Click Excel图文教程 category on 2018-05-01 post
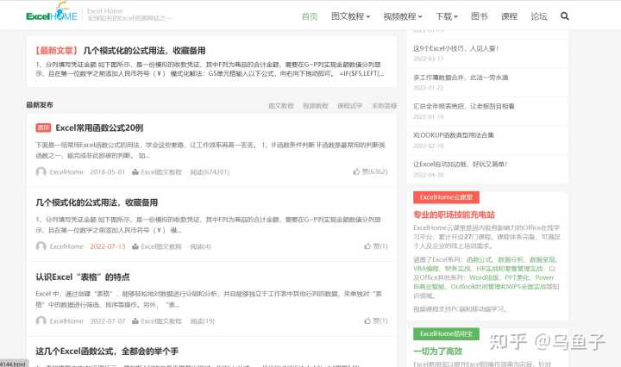The width and height of the screenshot is (621, 367). pyautogui.click(x=161, y=172)
